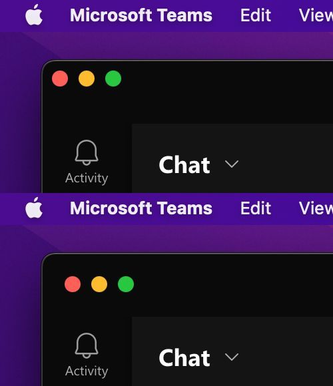The width and height of the screenshot is (333, 386).
Task: Open the View menu in upper menu bar
Action: tap(316, 15)
